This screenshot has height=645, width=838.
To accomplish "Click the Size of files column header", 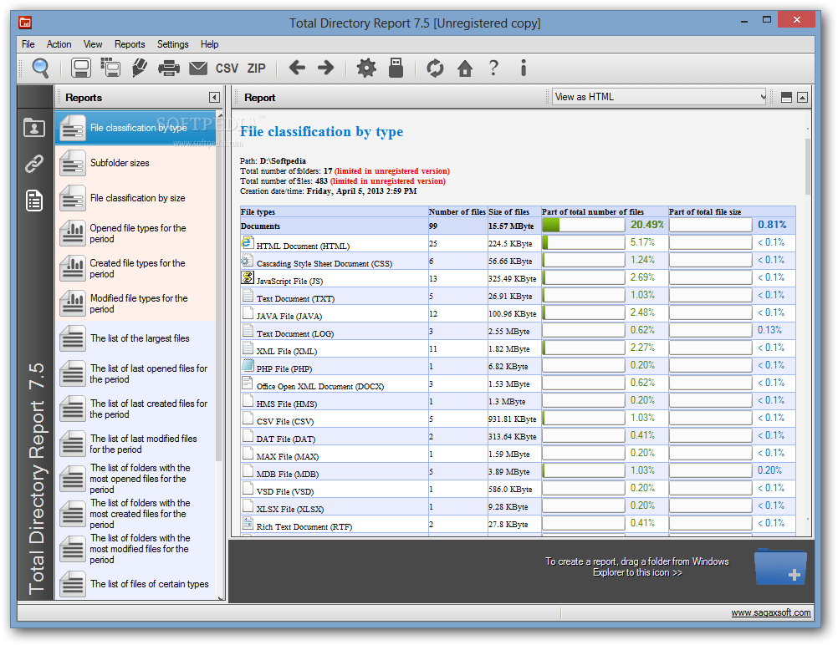I will (514, 211).
